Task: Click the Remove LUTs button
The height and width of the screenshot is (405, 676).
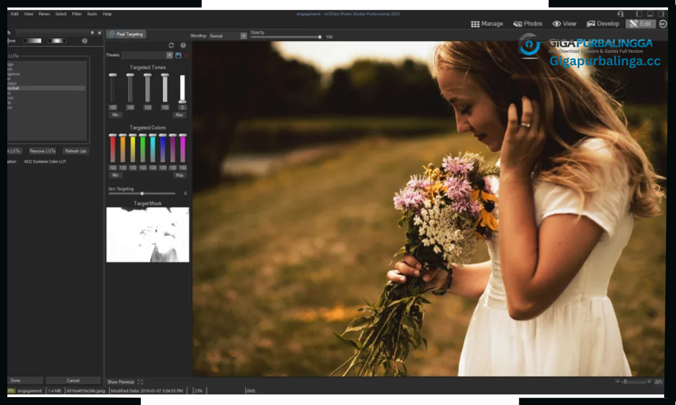Action: click(43, 151)
